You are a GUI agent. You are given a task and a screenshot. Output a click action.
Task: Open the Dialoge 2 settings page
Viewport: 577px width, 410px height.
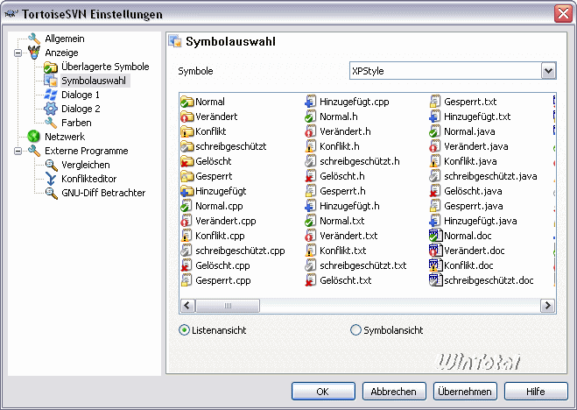point(81,109)
